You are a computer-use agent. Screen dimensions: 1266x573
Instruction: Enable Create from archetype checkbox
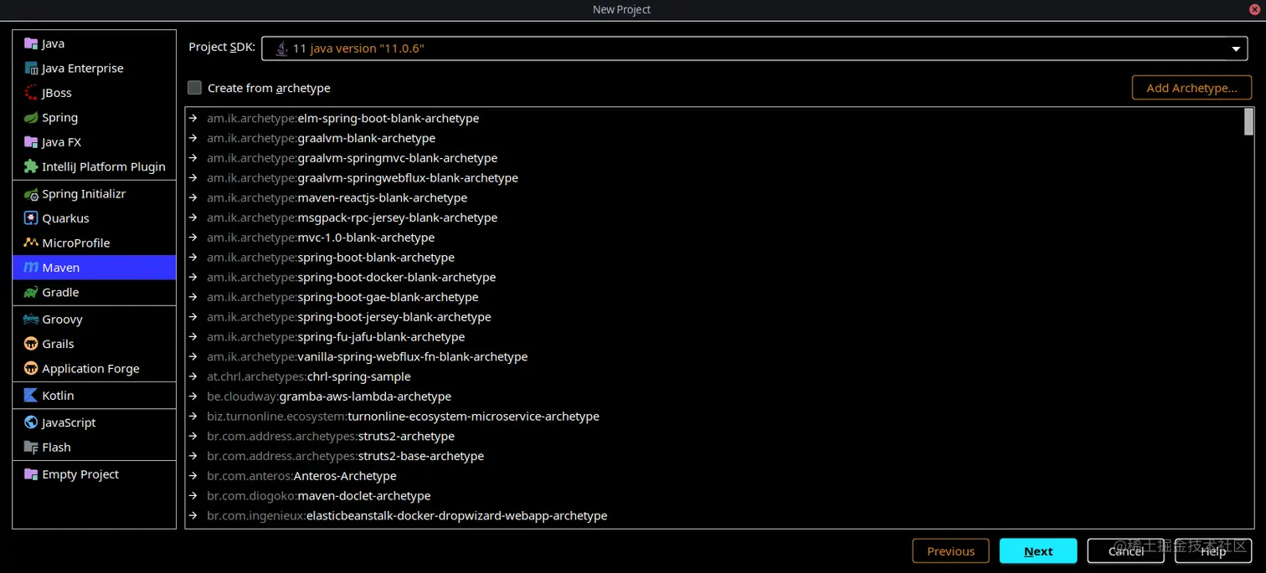click(x=194, y=88)
